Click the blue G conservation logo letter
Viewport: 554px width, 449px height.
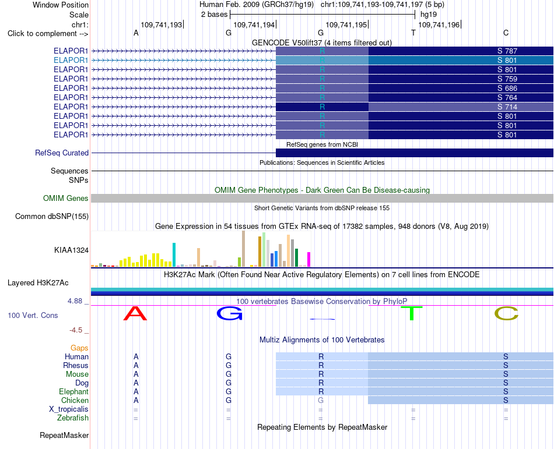click(230, 313)
